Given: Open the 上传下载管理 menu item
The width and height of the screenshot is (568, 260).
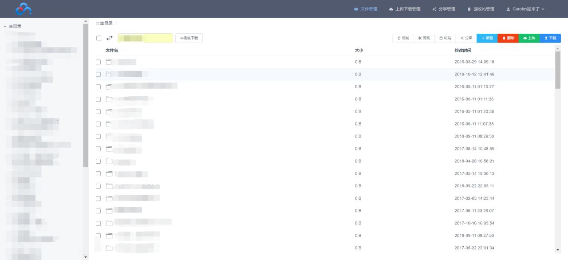Looking at the screenshot, I should click(404, 9).
